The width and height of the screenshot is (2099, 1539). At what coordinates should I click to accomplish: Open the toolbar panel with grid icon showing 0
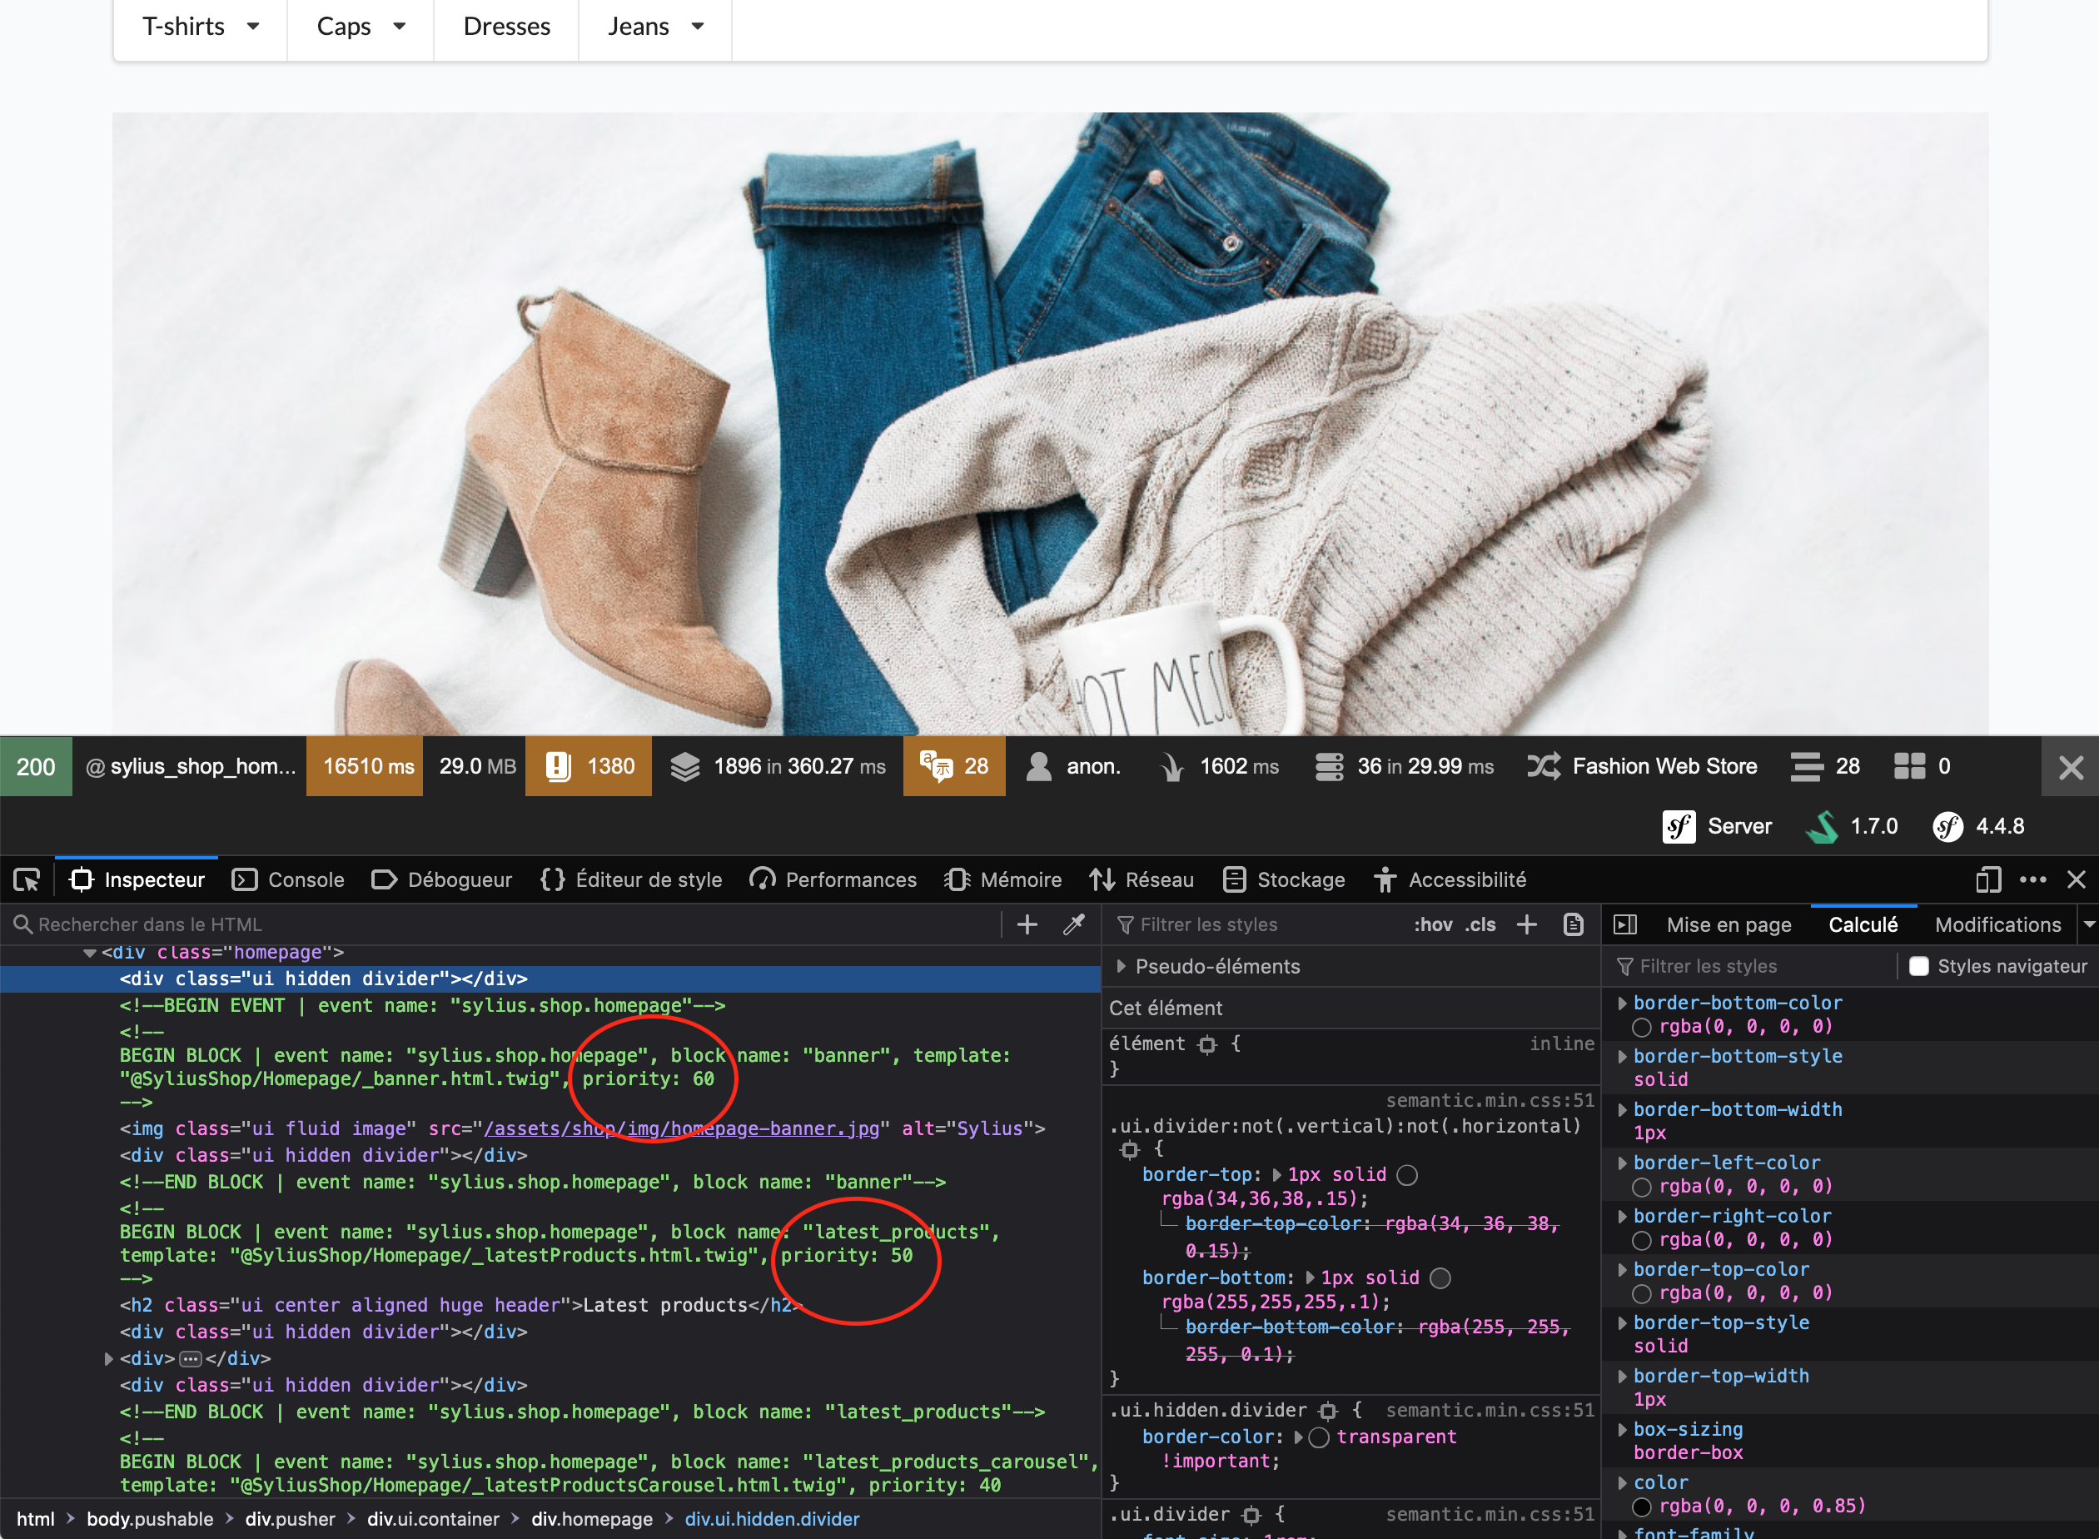1923,767
